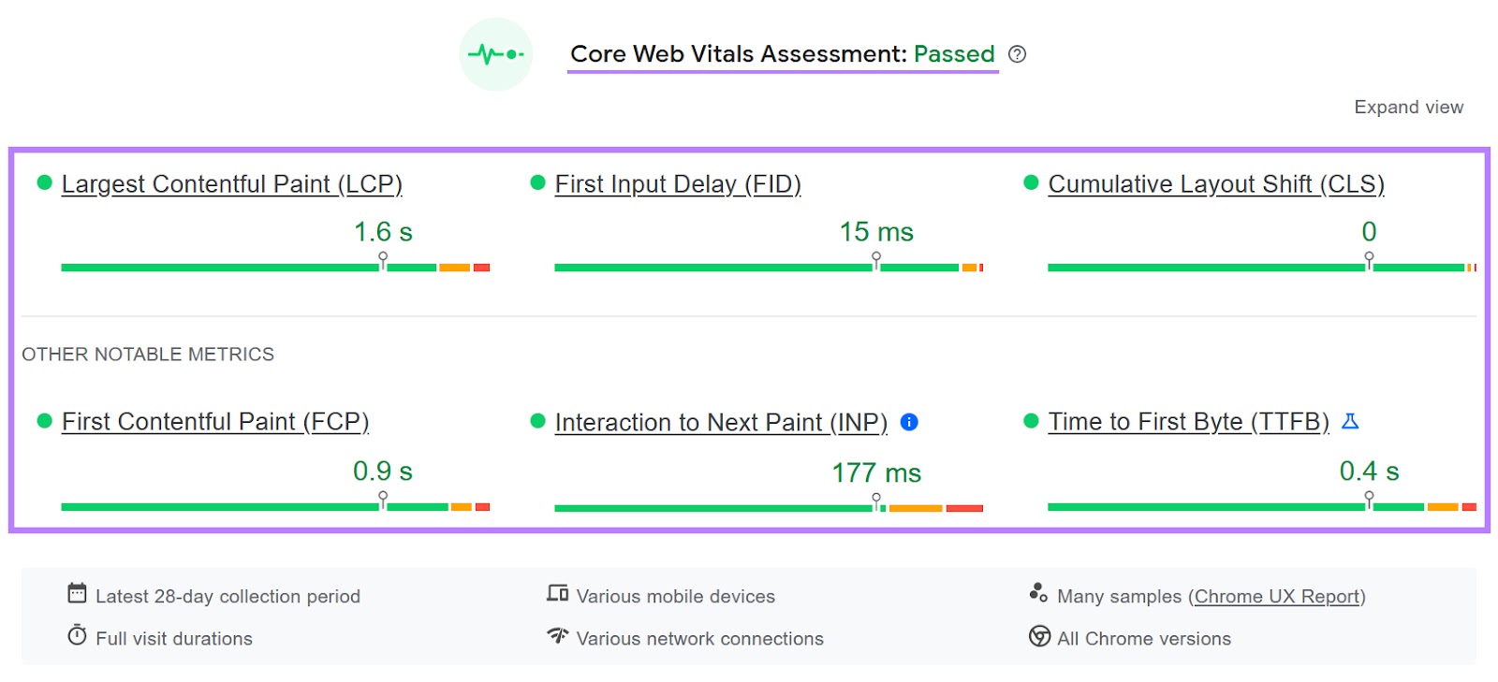Screen dimensions: 1498x682
Task: Click the Expand view control
Action: pos(1408,107)
